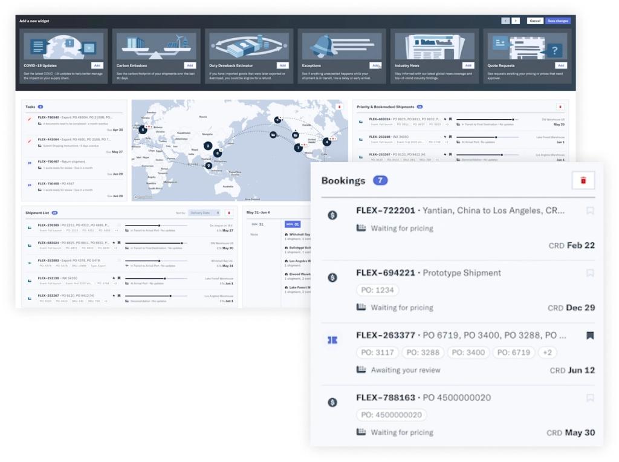Open the Sort by Delivery Date dropdown

[x=204, y=213]
